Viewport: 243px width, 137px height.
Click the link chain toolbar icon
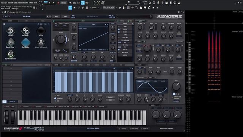coord(83,8)
